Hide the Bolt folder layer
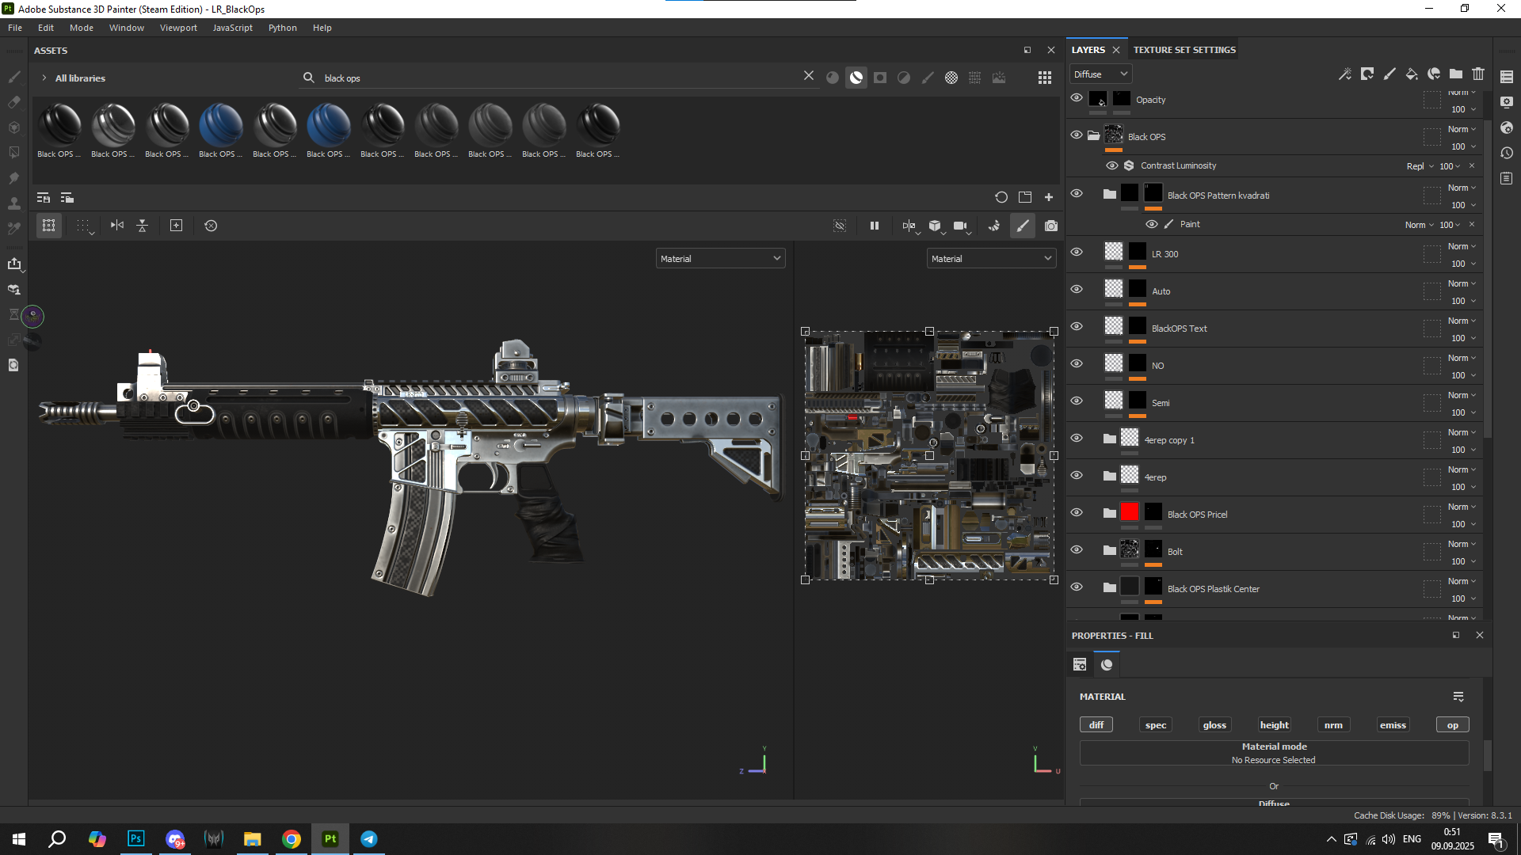The height and width of the screenshot is (855, 1521). pyautogui.click(x=1077, y=549)
